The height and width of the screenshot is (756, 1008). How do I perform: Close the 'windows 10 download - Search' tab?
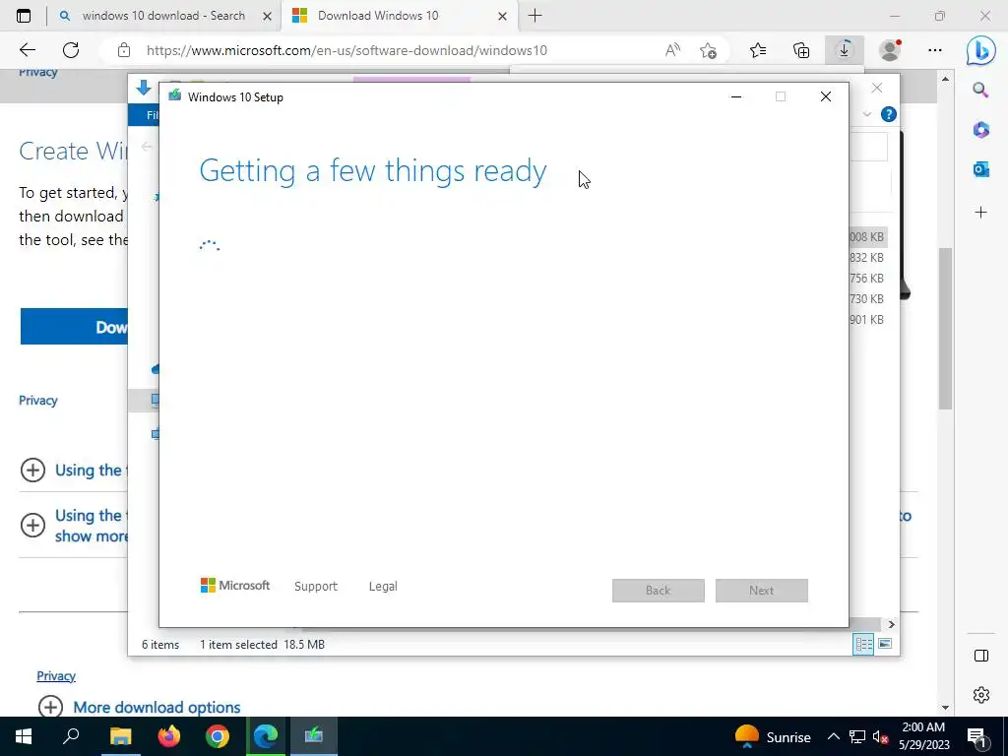(x=268, y=16)
